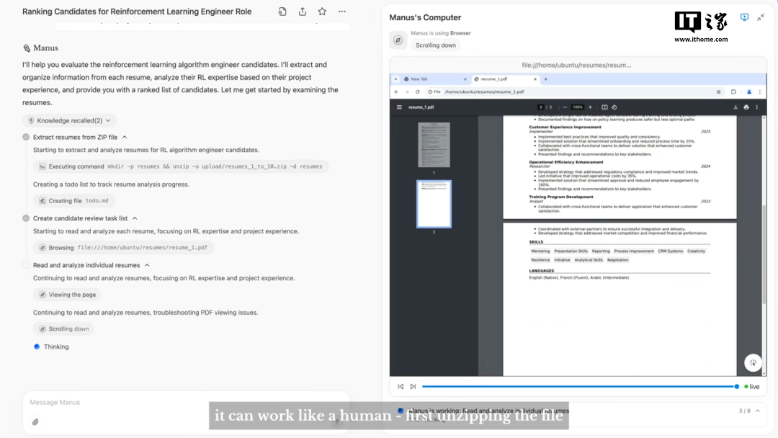Collapse the Extract resumes from ZIP file step

[125, 137]
